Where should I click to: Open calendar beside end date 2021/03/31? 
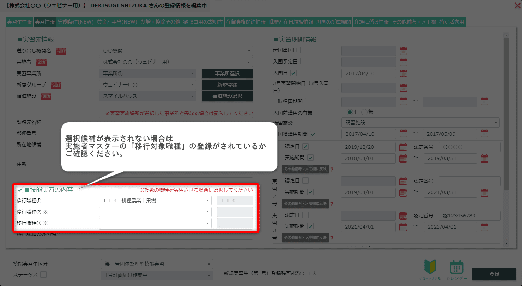click(x=485, y=192)
